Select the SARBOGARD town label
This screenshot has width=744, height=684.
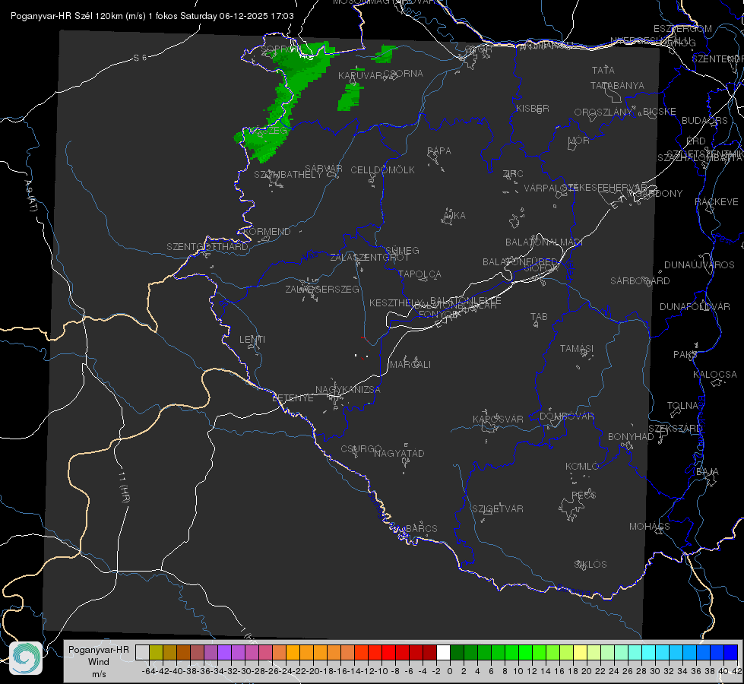point(640,281)
